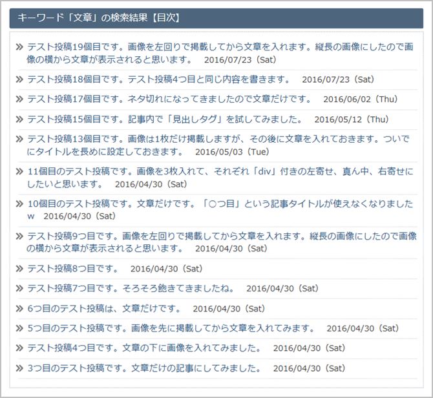Click the chevron icon beside テスト投稿19個目

coord(19,47)
